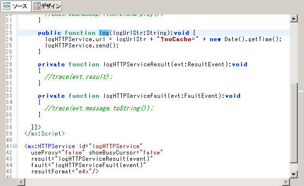This screenshot has width=304, height=186.
Task: Click line number 41 in the gutter
Action: click(9, 146)
